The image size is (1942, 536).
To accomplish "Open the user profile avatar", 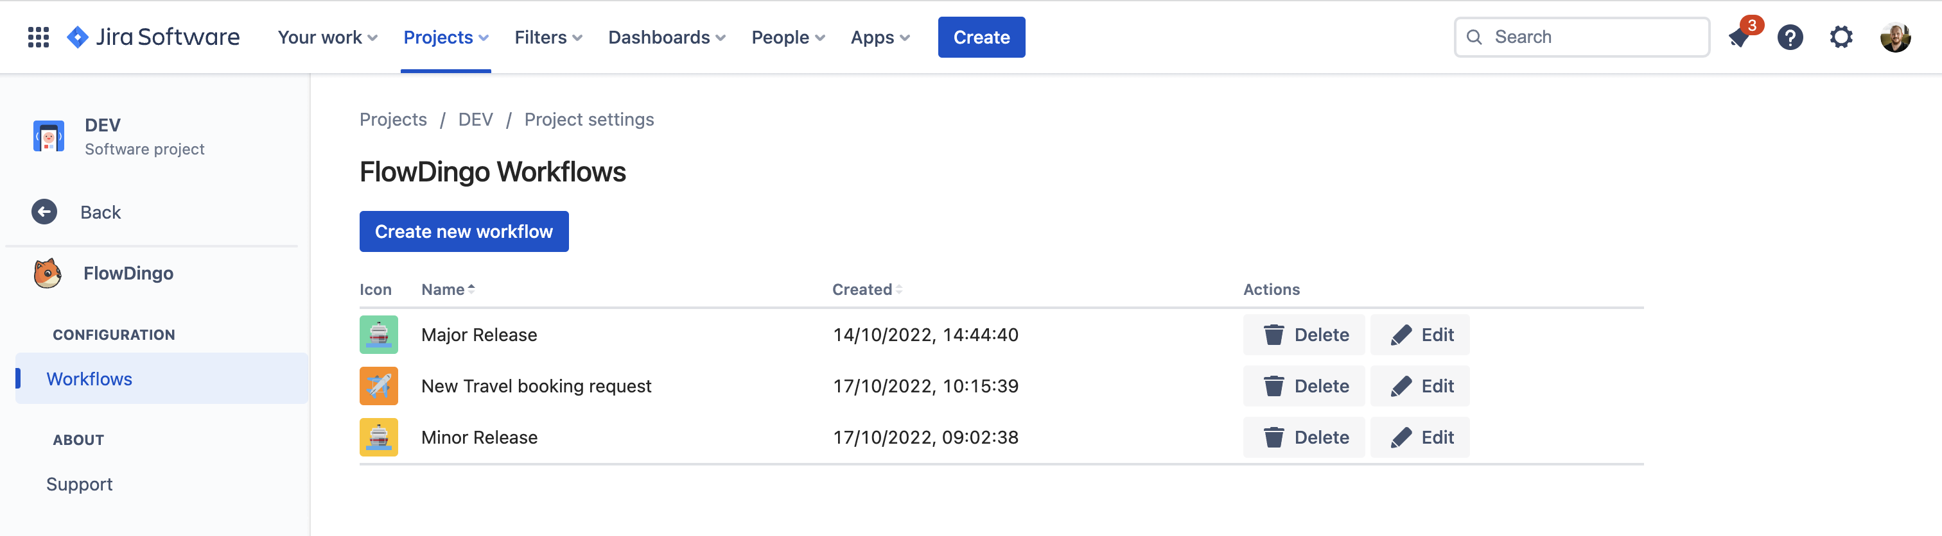I will tap(1895, 37).
